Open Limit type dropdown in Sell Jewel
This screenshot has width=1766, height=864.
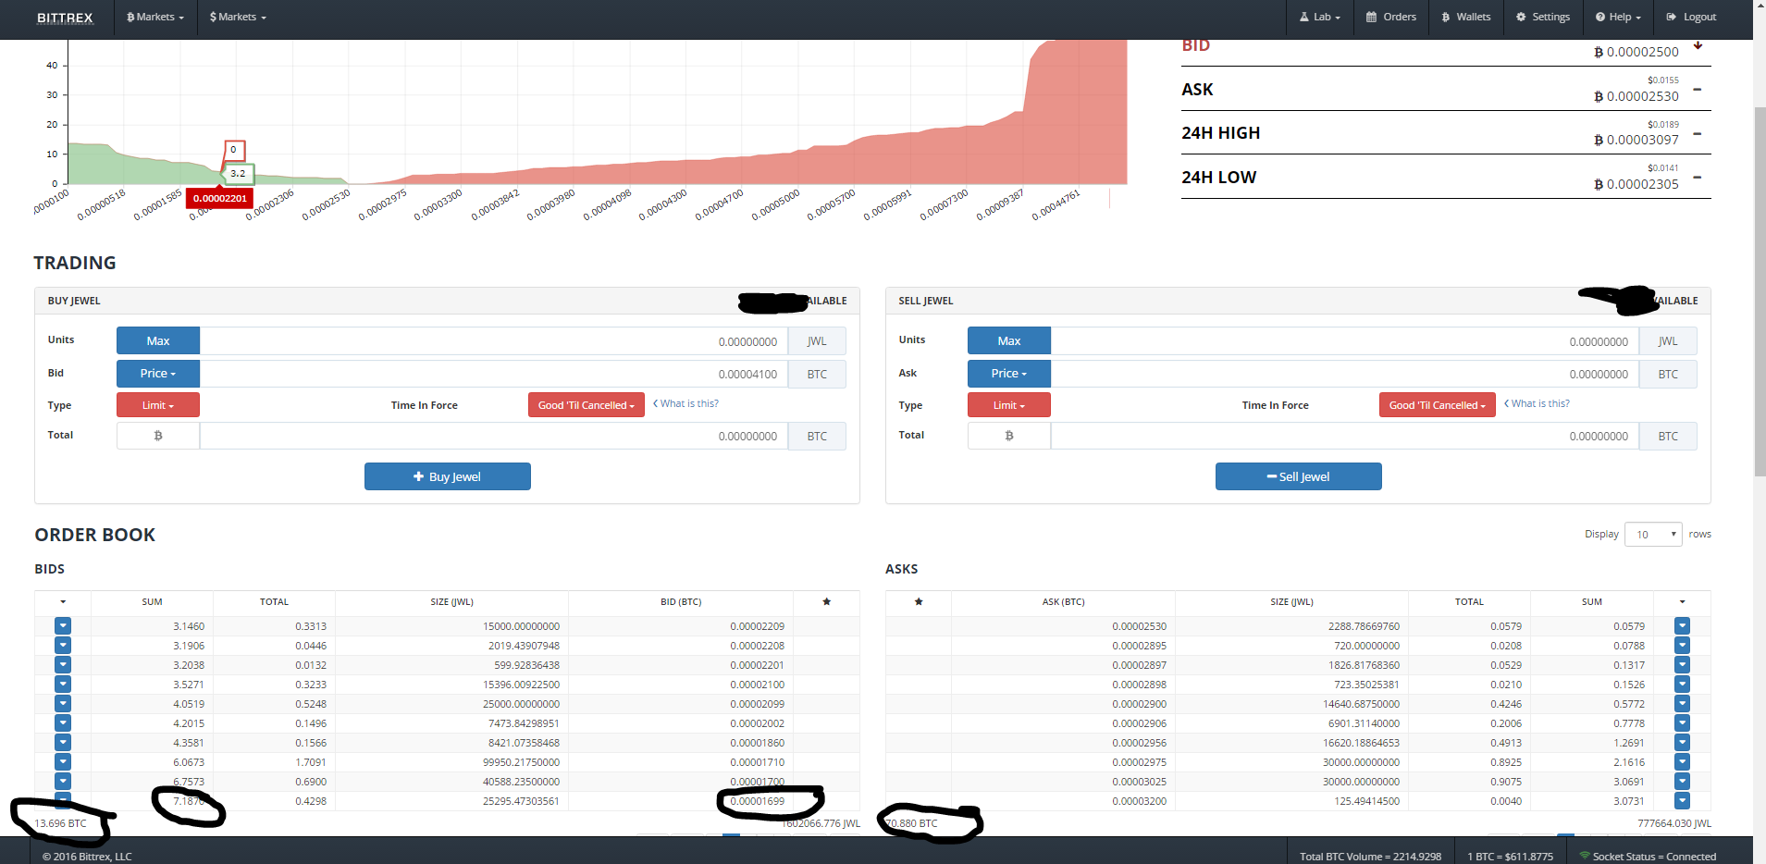1009,405
